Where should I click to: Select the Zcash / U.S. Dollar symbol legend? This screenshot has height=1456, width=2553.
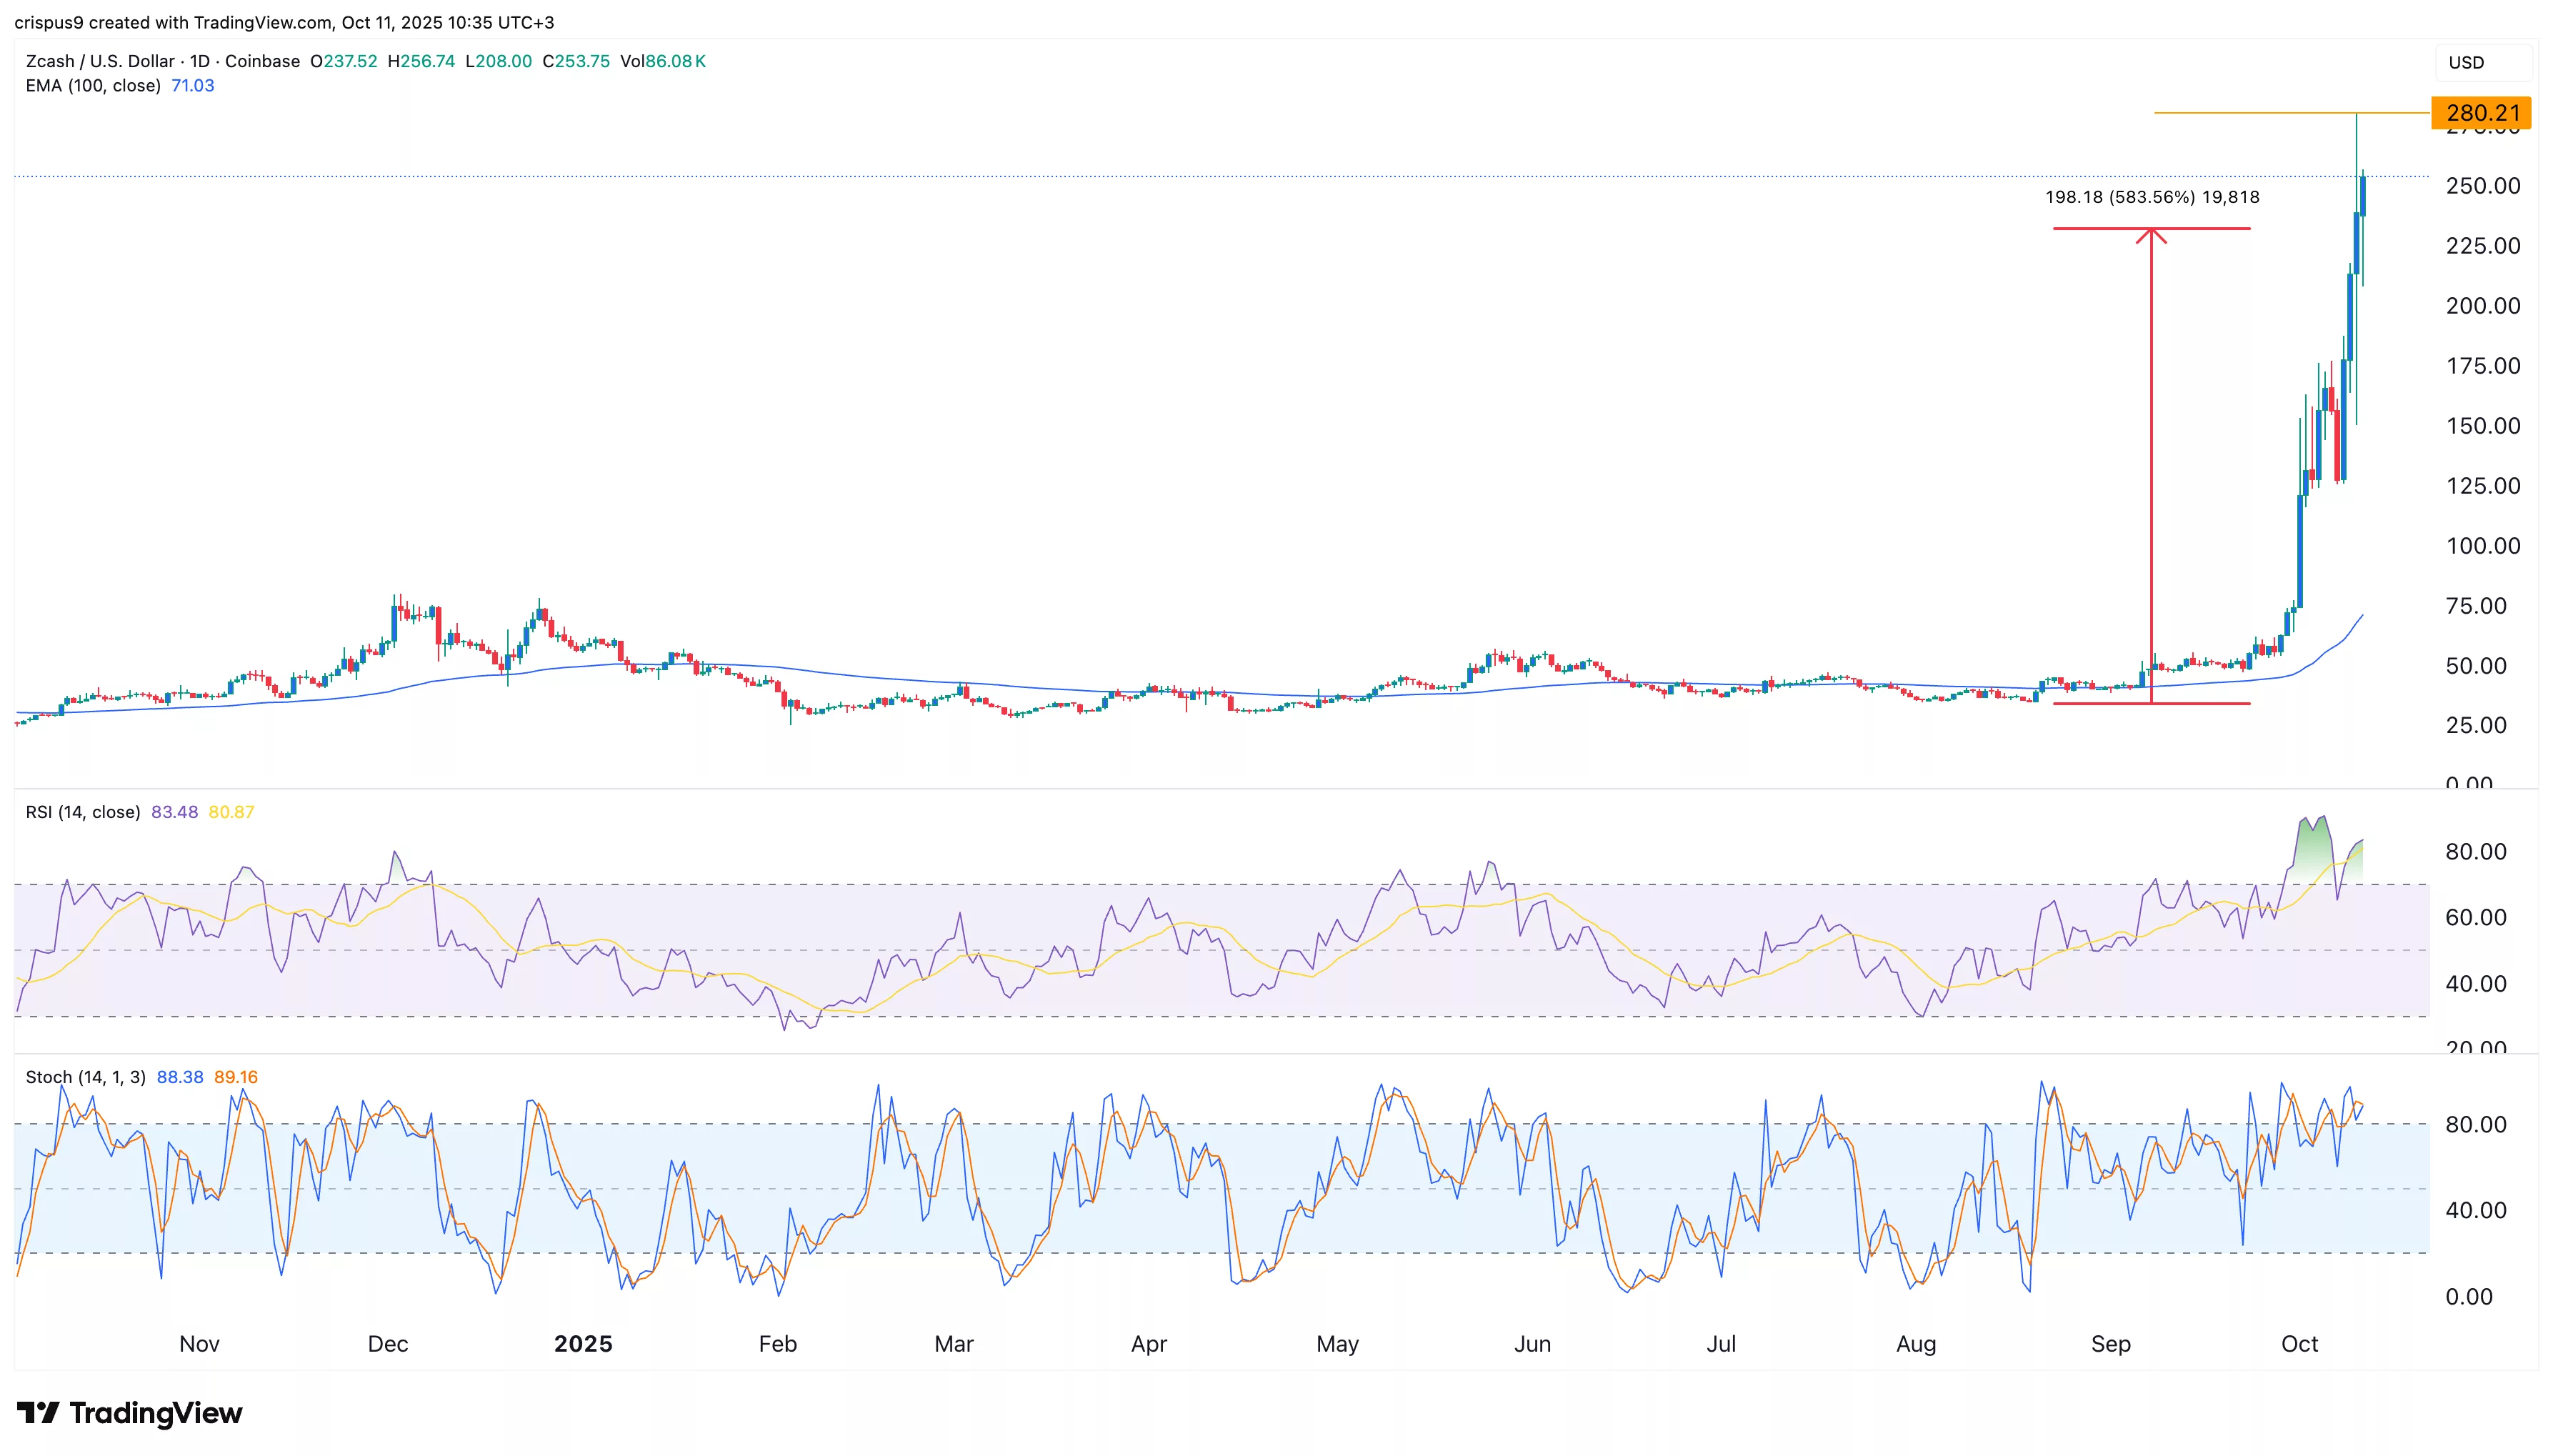click(100, 61)
